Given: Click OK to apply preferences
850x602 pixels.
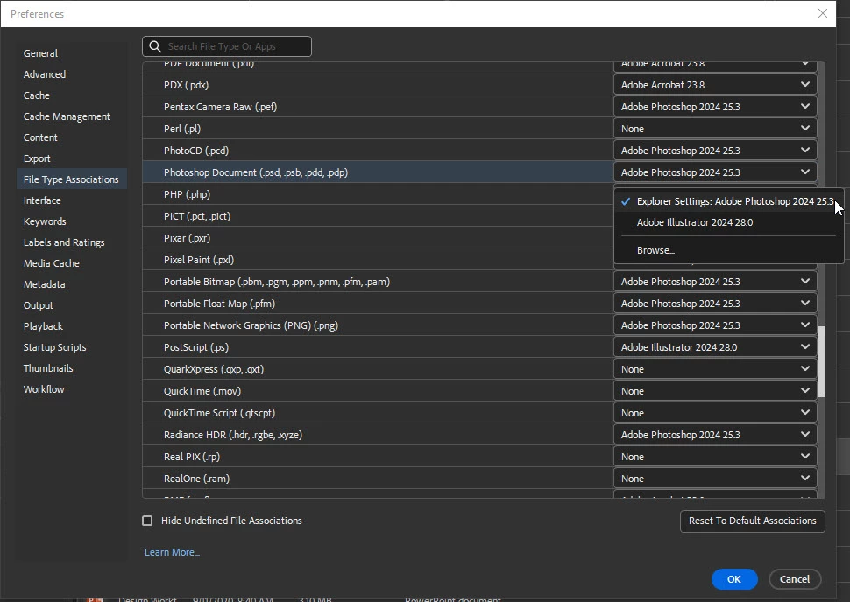Looking at the screenshot, I should tap(734, 579).
